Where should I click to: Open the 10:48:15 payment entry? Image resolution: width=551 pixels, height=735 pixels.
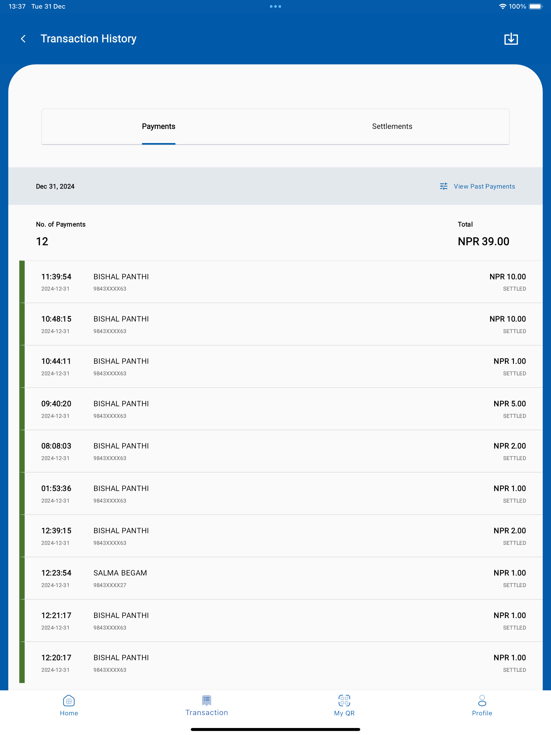pyautogui.click(x=281, y=324)
